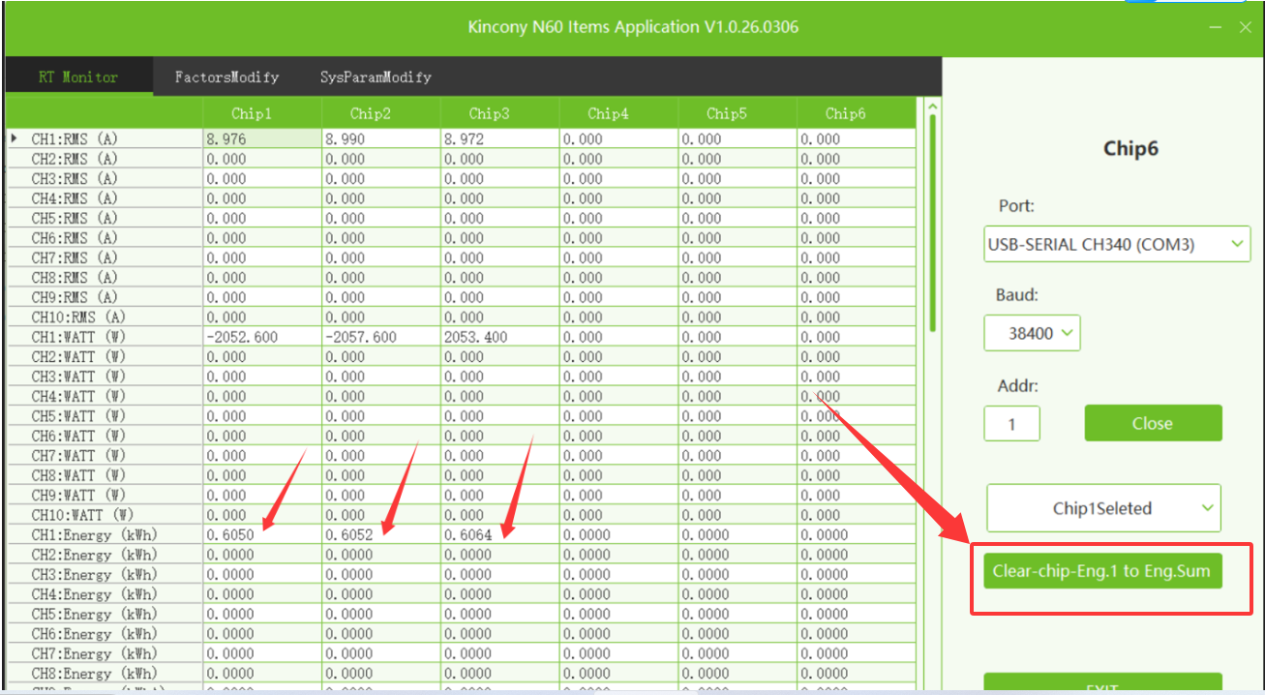The height and width of the screenshot is (695, 1265).
Task: Click the Chip3 CH1:Energy cell showing 0.6064
Action: pyautogui.click(x=498, y=535)
